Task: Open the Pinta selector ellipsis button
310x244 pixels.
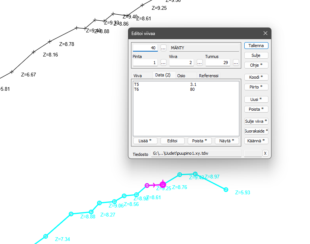Action: [x=163, y=63]
